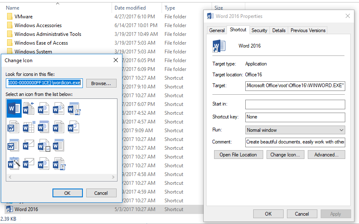Choose the Word document icon with back arrow
Image resolution: width=359 pixels, height=224 pixels.
click(29, 108)
